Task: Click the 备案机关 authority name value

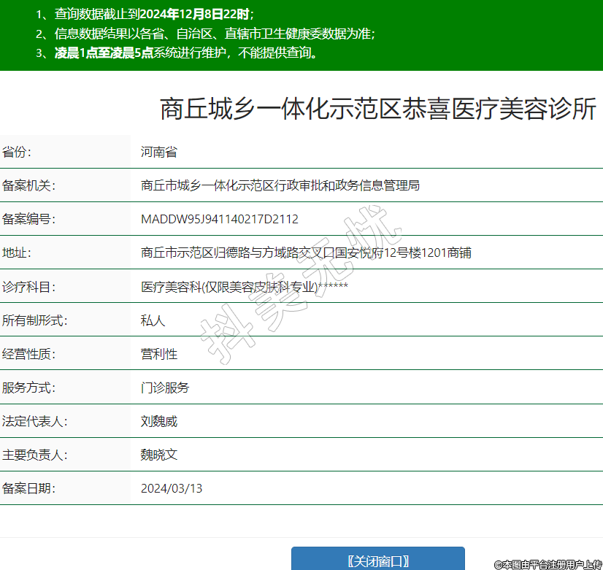Action: 280,185
